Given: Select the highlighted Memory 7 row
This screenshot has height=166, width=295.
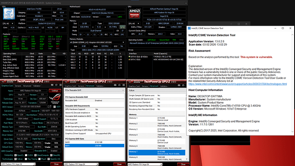Looking at the screenshot, I should pyautogui.click(x=157, y=152).
